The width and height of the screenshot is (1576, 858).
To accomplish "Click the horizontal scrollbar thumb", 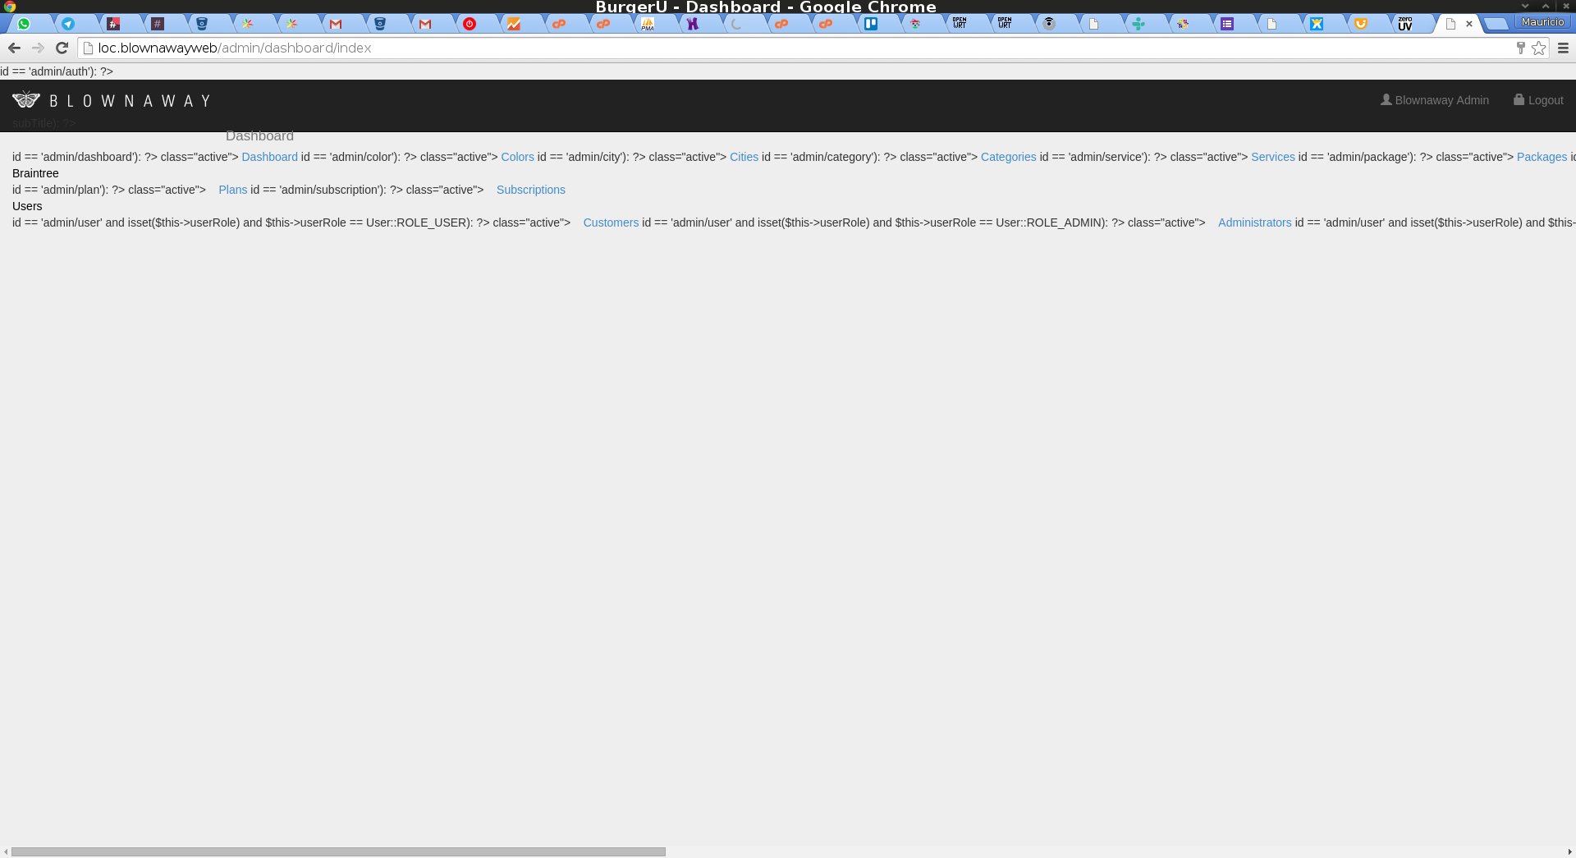I will click(338, 851).
